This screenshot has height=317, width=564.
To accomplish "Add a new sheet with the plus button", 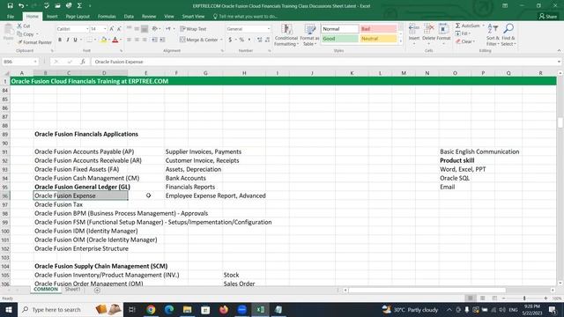I will 97,290.
